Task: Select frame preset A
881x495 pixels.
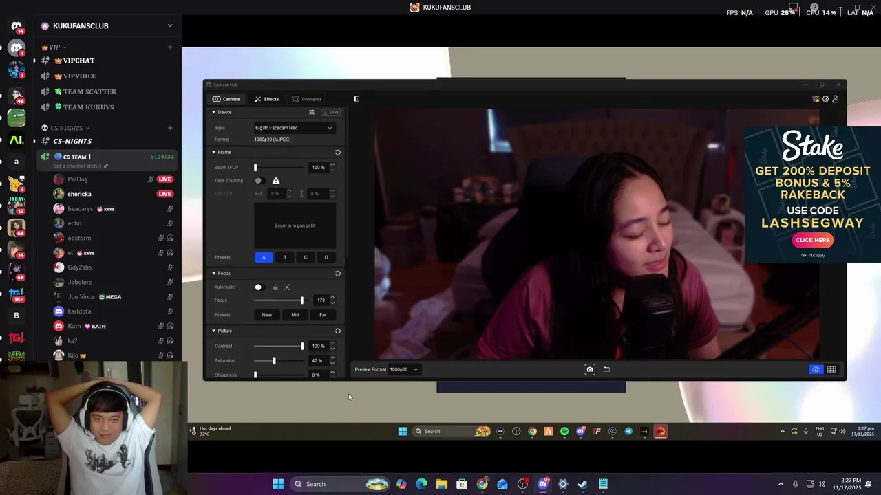Action: [264, 257]
